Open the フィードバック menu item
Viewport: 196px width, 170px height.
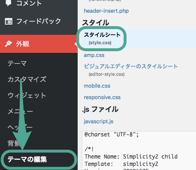[39, 21]
